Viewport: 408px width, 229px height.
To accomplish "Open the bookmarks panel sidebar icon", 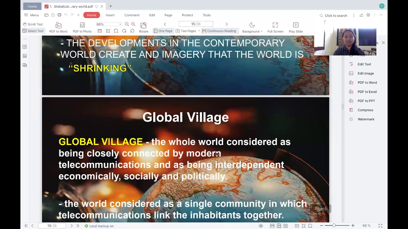I will (x=25, y=47).
